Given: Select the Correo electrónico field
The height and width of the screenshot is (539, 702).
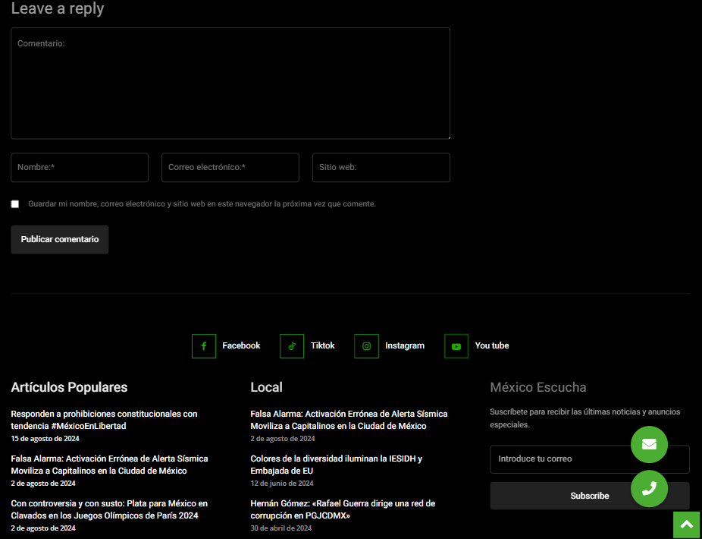Looking at the screenshot, I should pyautogui.click(x=230, y=168).
